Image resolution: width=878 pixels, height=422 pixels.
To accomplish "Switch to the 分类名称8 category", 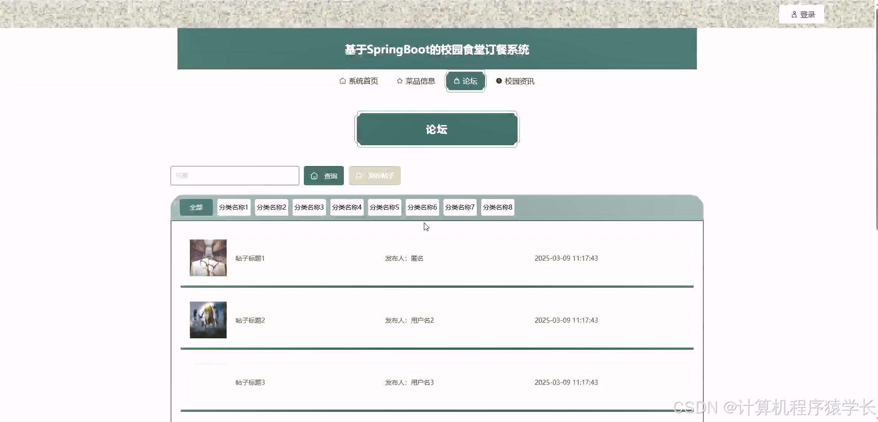I will 497,207.
